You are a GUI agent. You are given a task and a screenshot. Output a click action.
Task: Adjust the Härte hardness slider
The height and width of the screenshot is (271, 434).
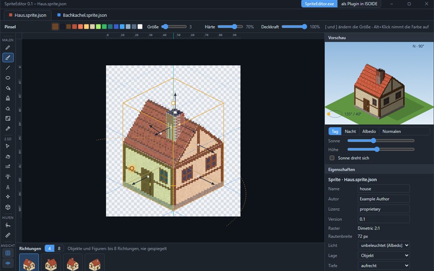(x=230, y=27)
